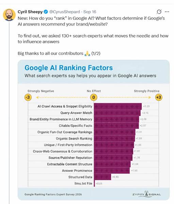
Task: Click the praying hands emoji
Action: point(87,53)
